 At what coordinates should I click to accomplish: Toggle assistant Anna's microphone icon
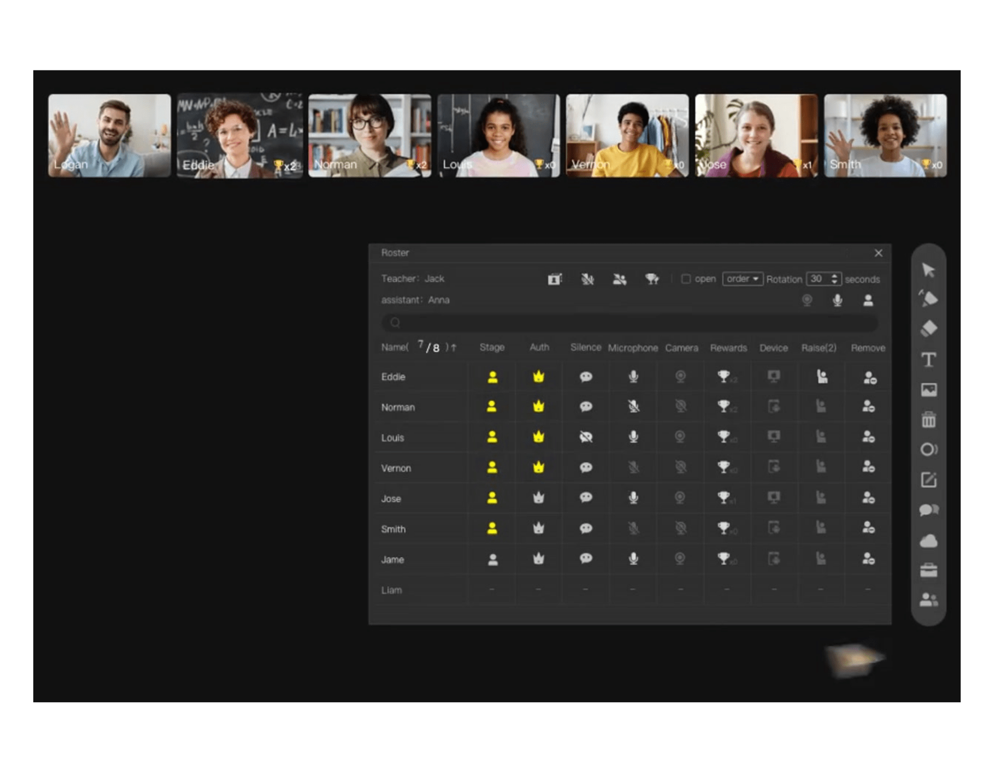837,301
